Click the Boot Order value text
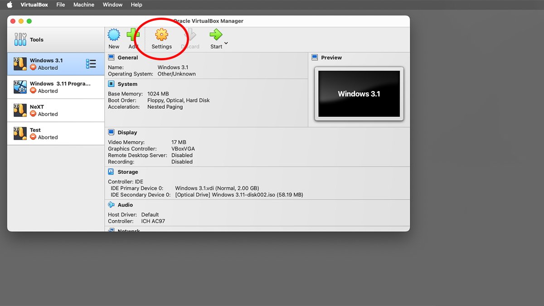Image resolution: width=544 pixels, height=306 pixels. pos(179,100)
